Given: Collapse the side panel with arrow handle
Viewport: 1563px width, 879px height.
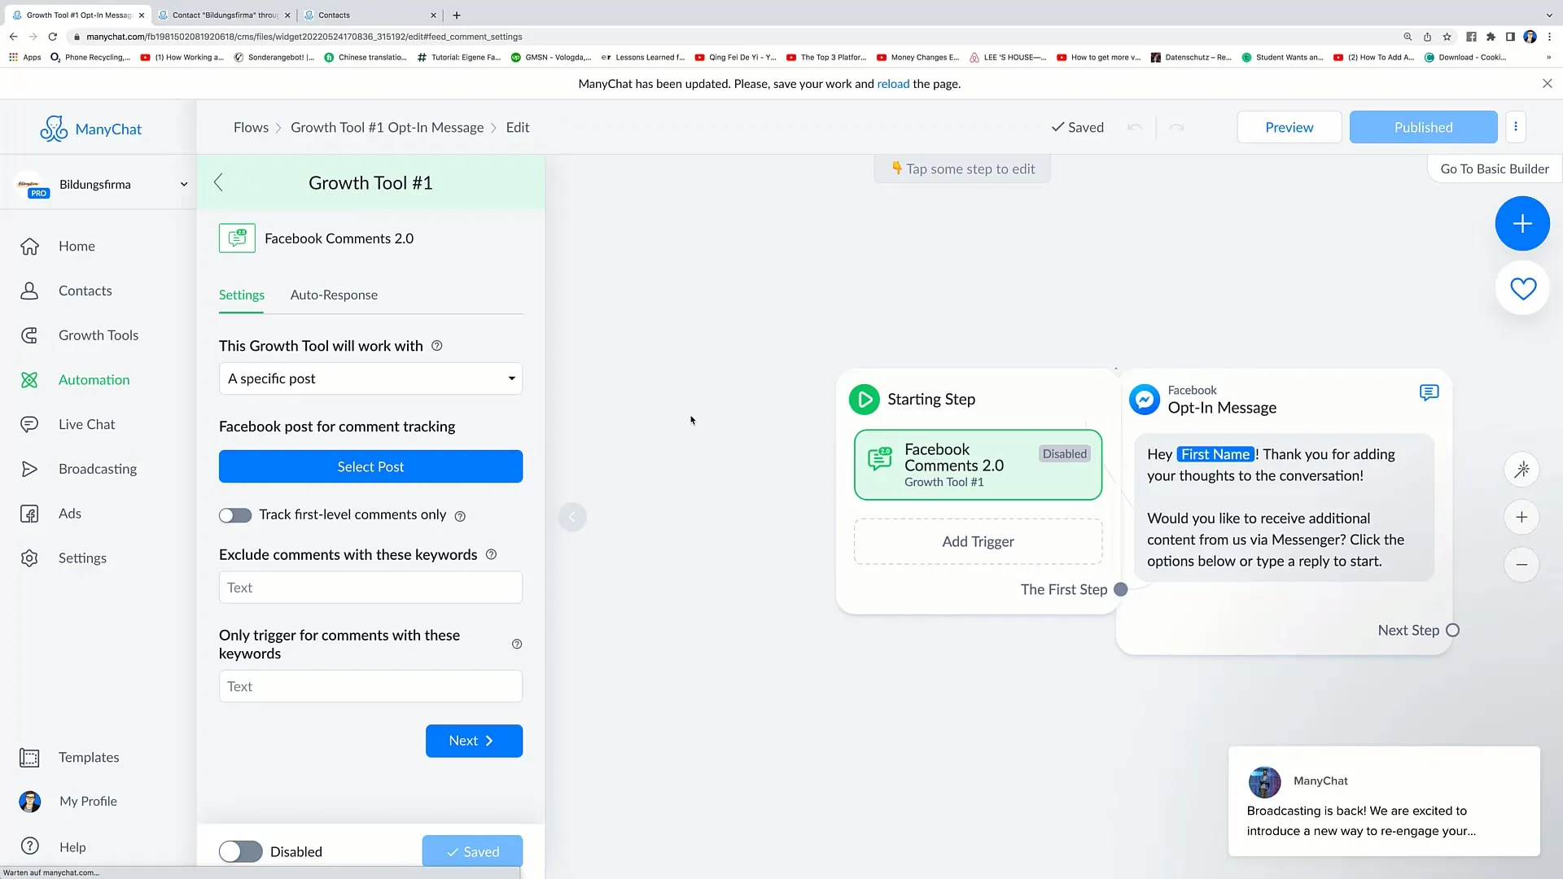Looking at the screenshot, I should (x=572, y=517).
